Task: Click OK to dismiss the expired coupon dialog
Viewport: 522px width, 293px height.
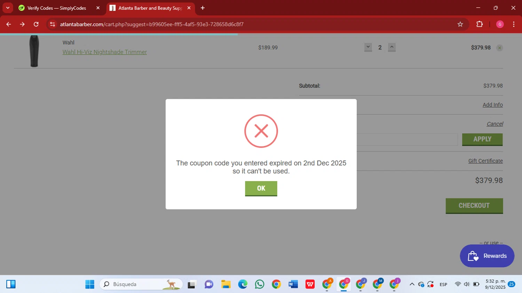Action: 261,188
